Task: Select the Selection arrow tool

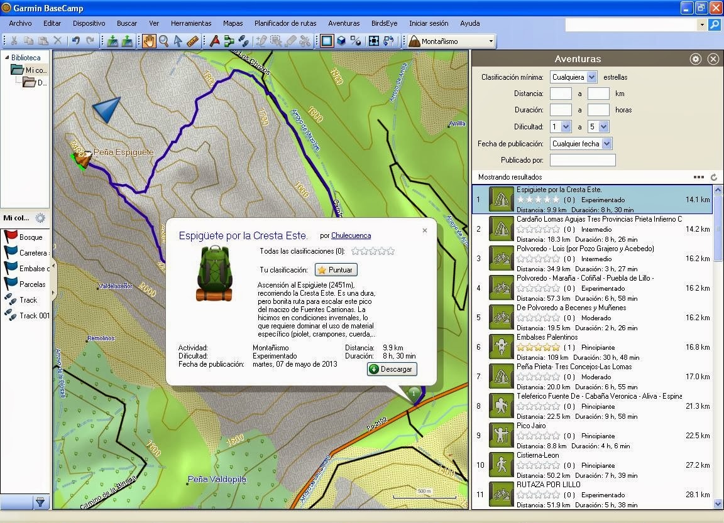Action: click(x=178, y=40)
